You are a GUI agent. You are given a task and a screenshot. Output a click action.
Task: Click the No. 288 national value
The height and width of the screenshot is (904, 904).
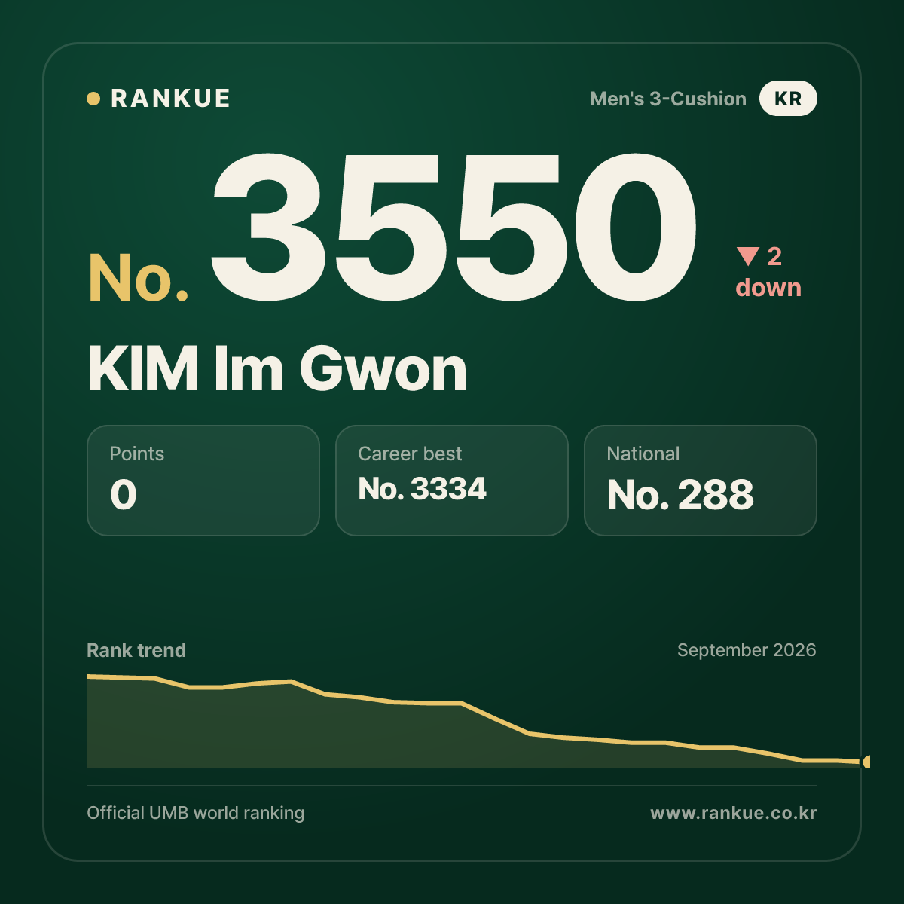click(680, 495)
